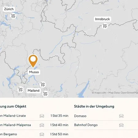Click the car icon next to Domaso
138x138 pixels.
point(121,116)
